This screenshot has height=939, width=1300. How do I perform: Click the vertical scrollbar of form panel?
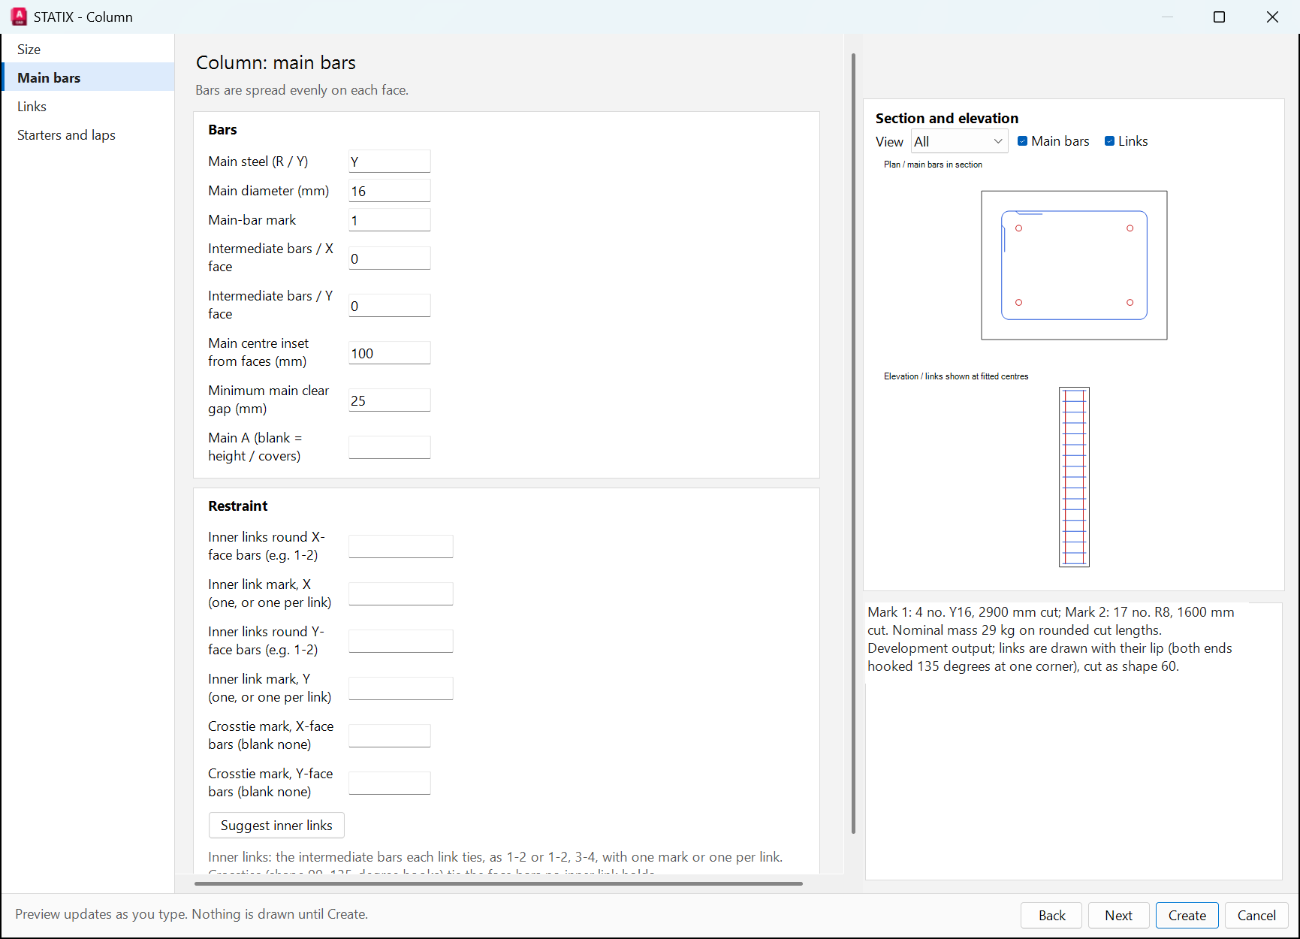pos(853,443)
